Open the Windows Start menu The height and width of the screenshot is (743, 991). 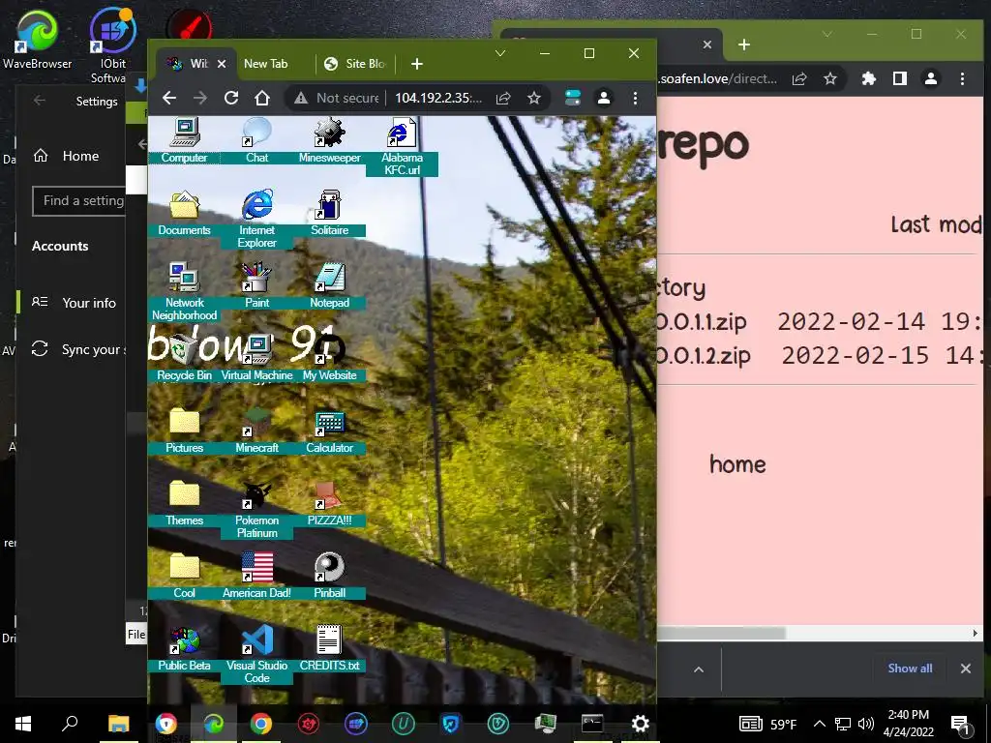[x=23, y=724]
